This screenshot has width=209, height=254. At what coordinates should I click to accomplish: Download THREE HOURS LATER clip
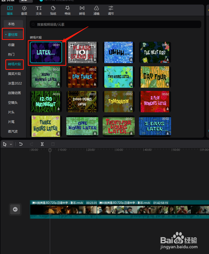pyautogui.click(x=59, y=133)
